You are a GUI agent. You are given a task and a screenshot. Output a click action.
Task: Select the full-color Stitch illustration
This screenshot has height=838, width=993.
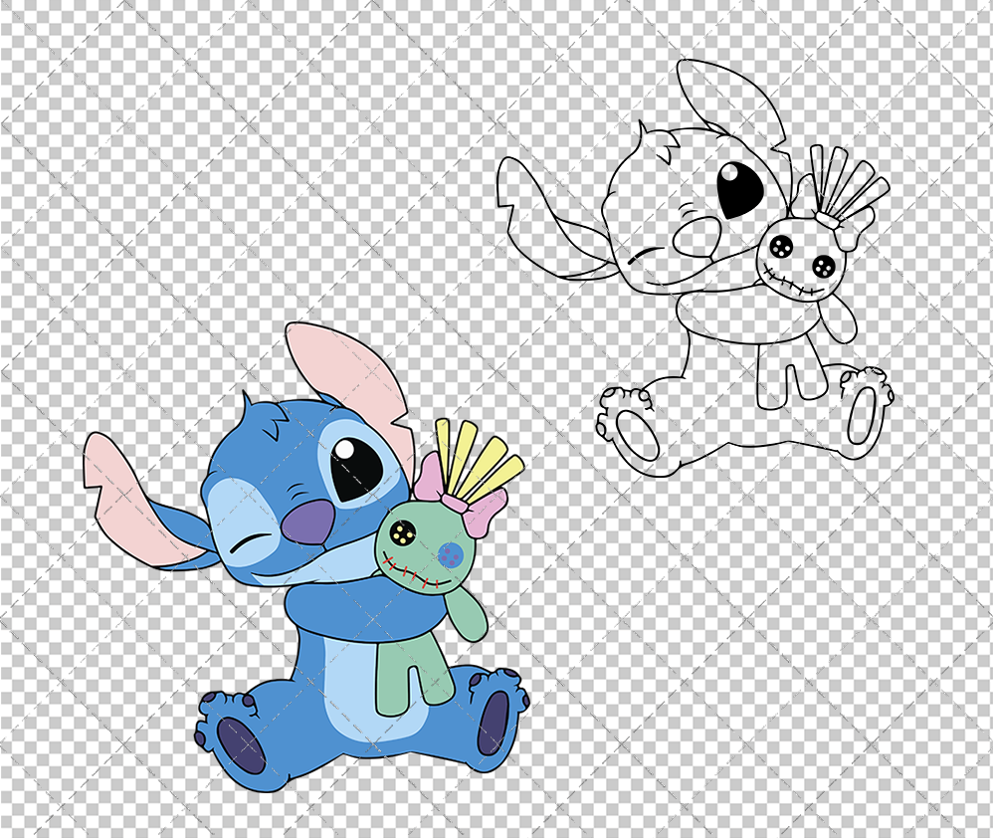(306, 557)
